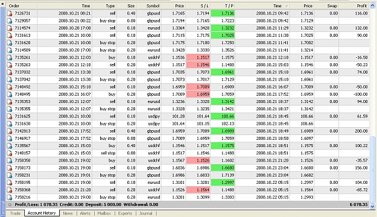377x217 pixels.
Task: Click the scrollbar down arrow
Action: 372,206
